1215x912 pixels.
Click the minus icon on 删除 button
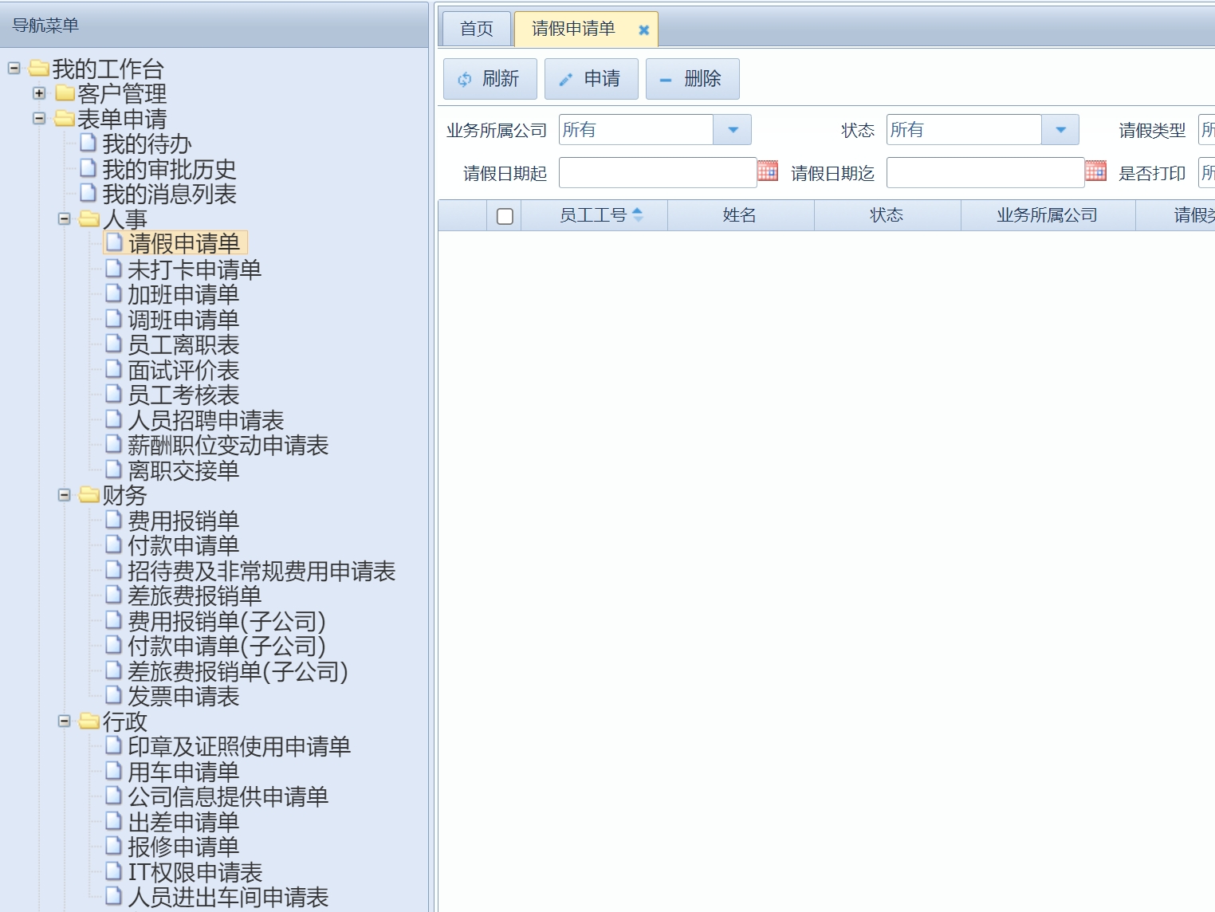[x=666, y=80]
